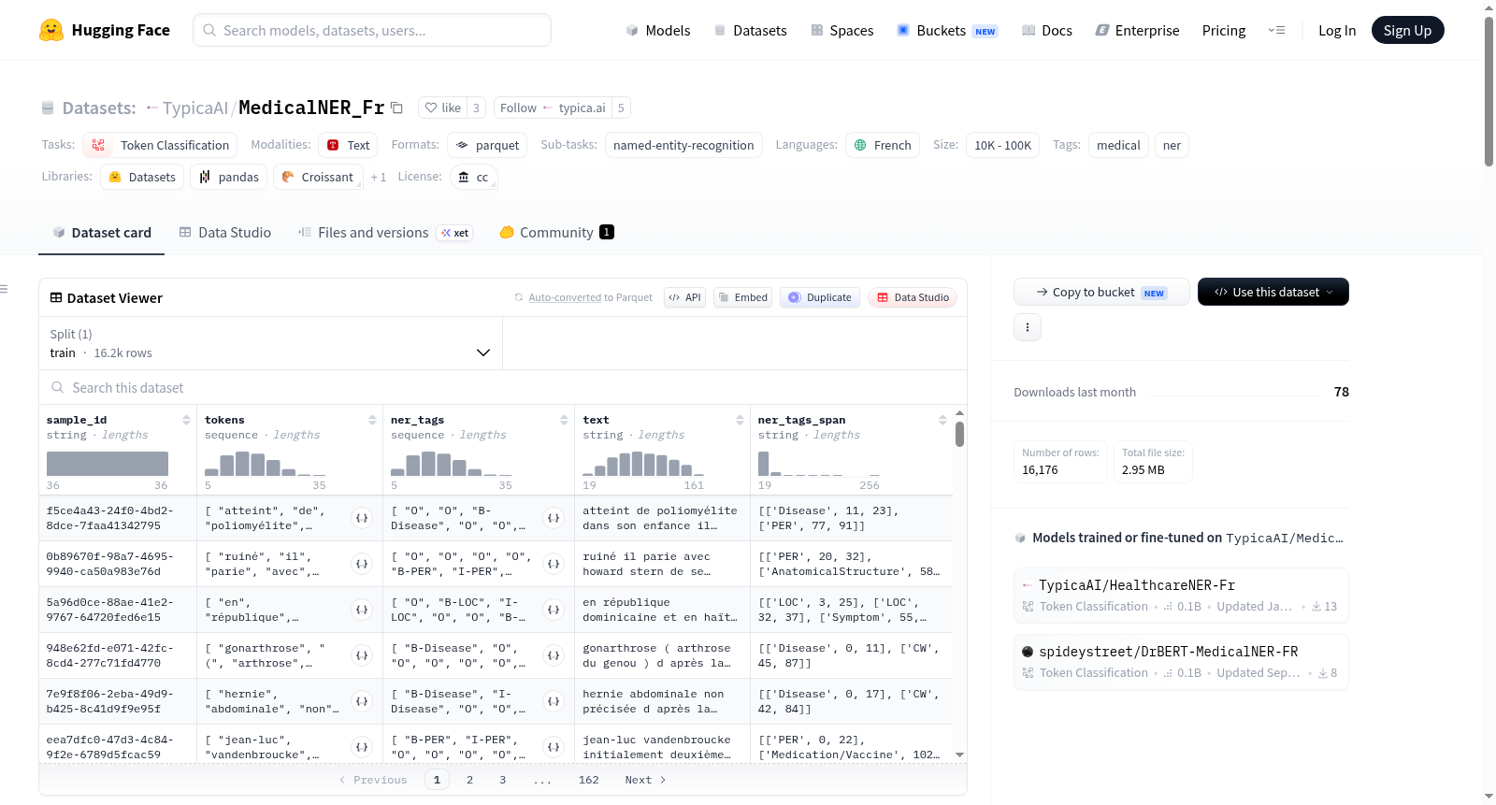Click the Hugging Face logo icon

pos(51,30)
